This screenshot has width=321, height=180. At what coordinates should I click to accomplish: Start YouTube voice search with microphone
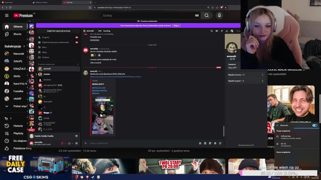[219, 15]
